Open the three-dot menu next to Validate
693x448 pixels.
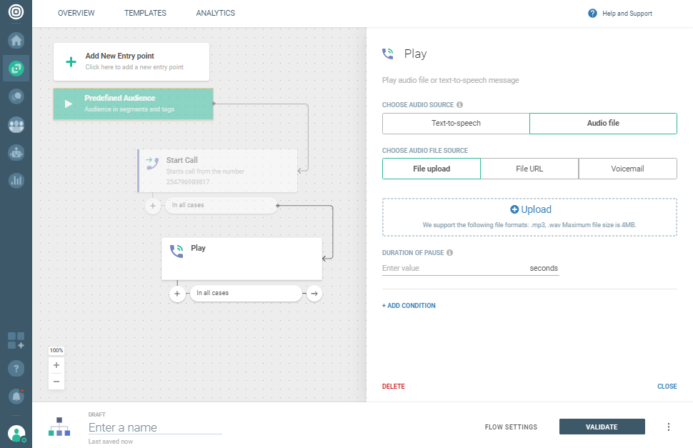point(669,427)
